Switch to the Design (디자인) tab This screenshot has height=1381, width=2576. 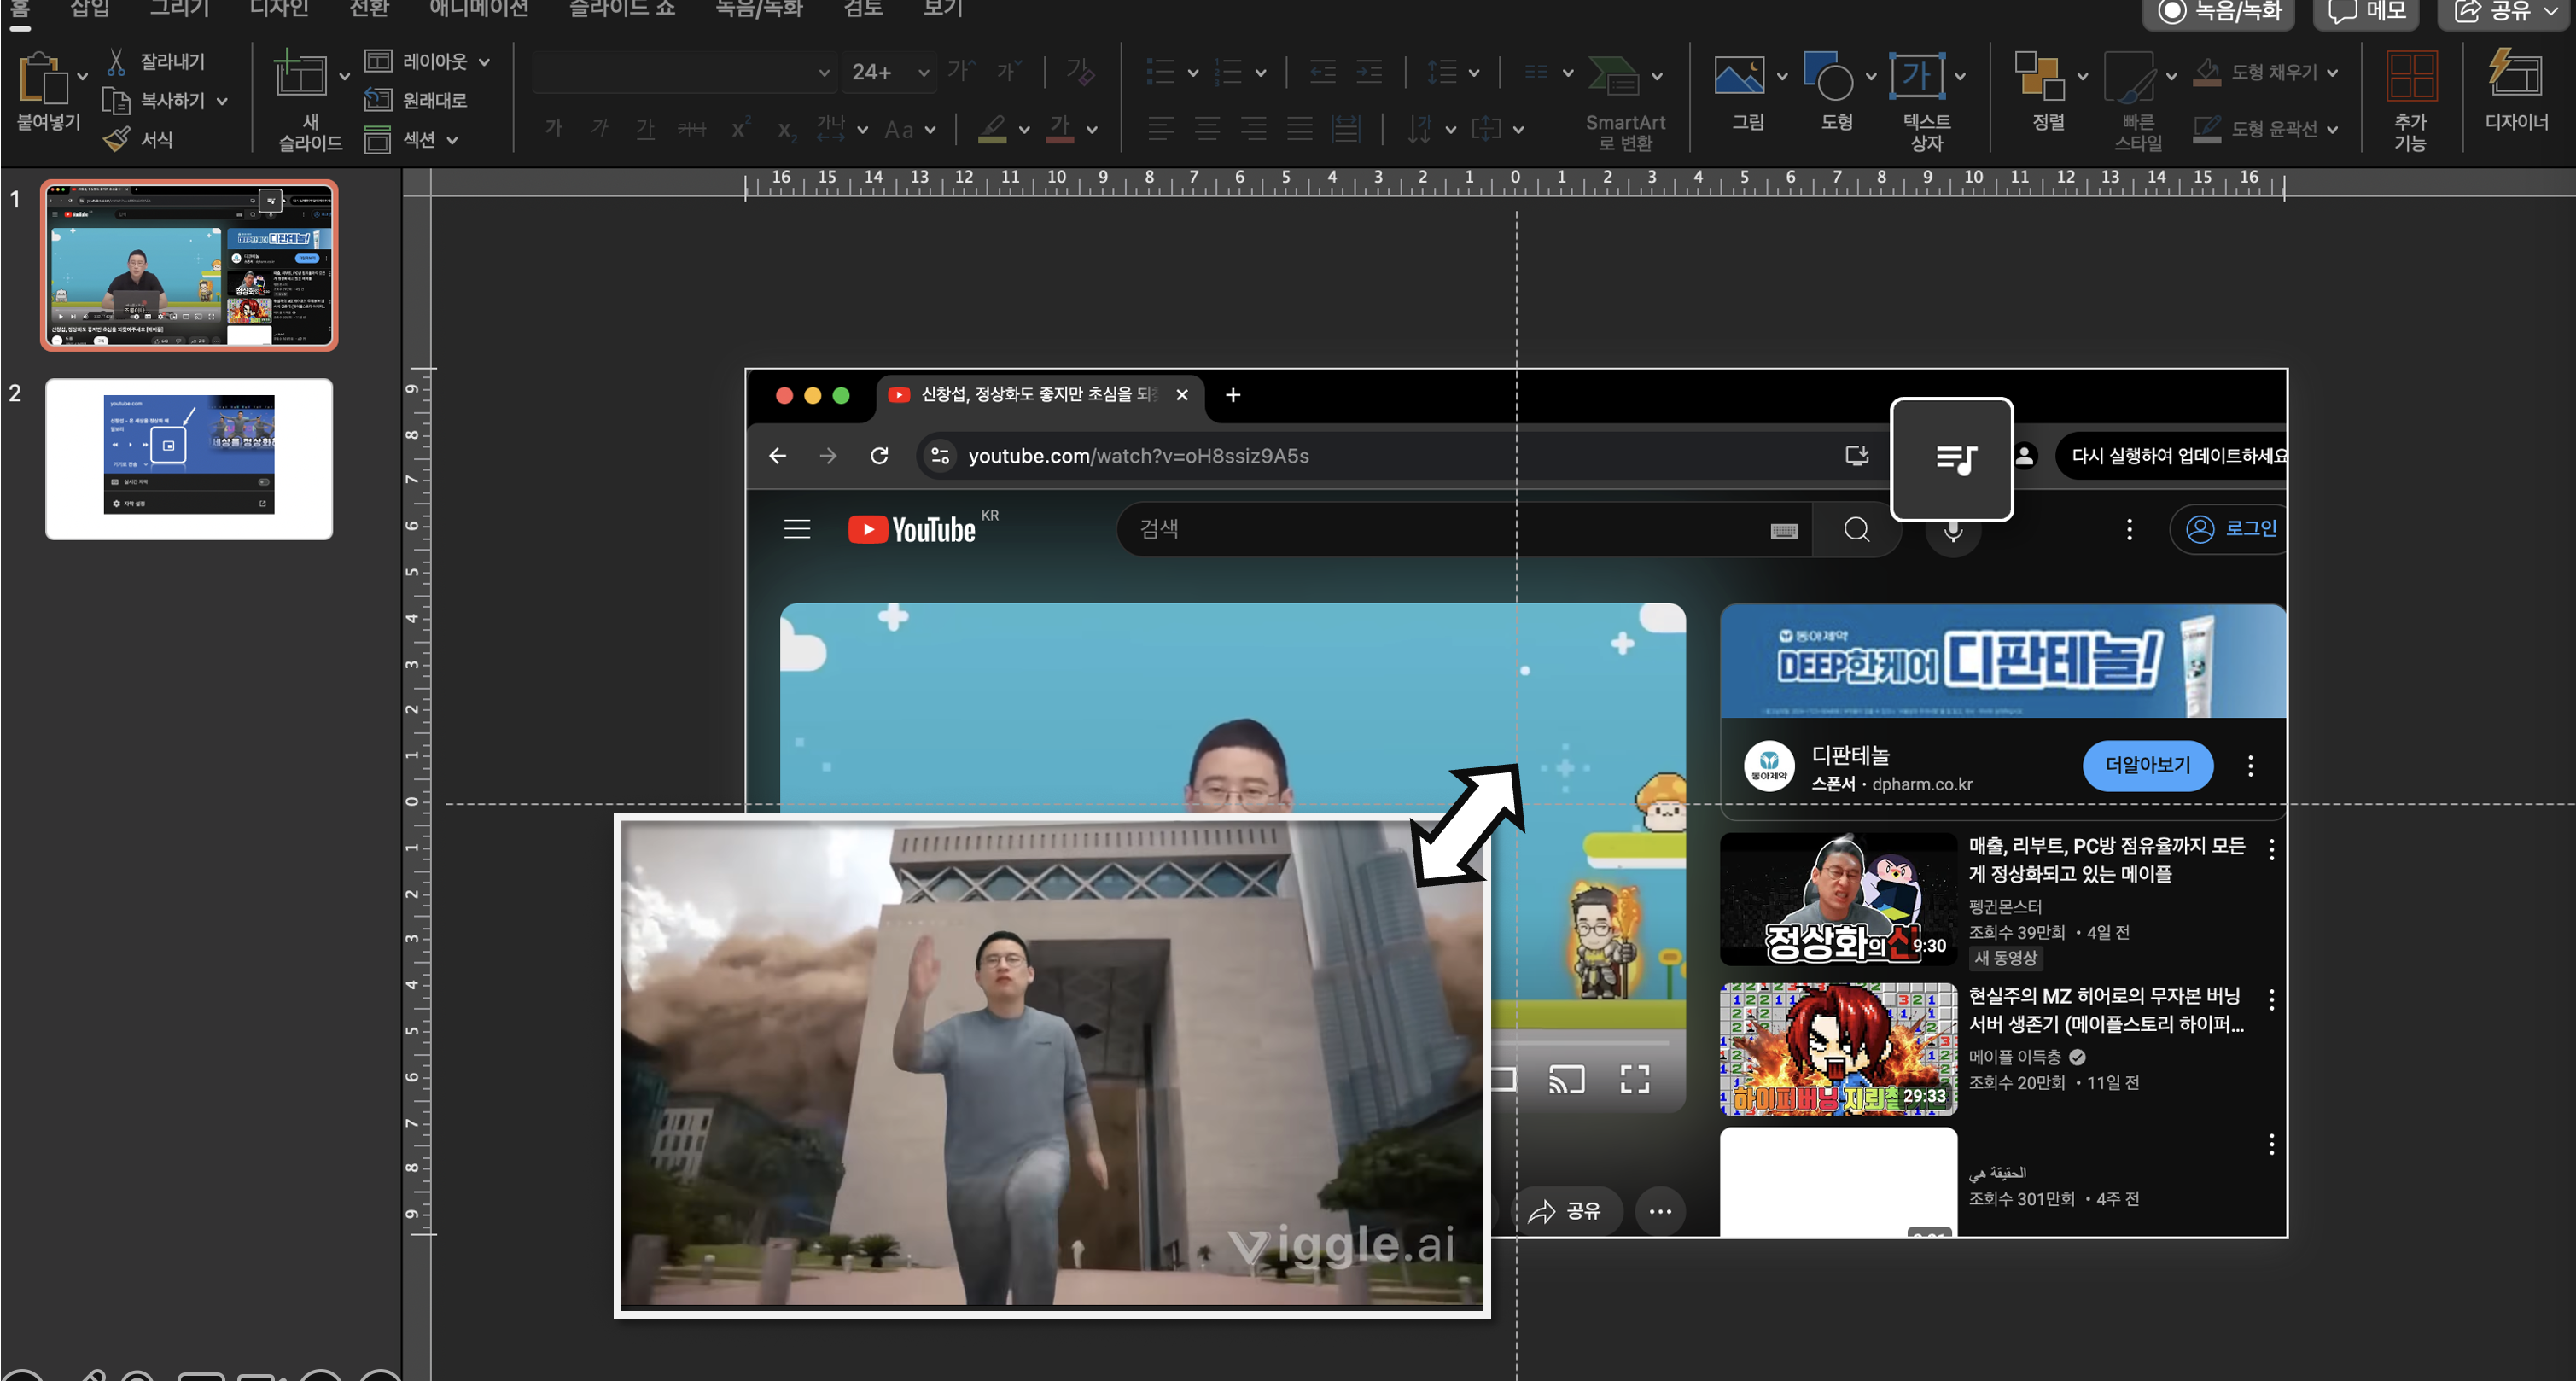278,9
